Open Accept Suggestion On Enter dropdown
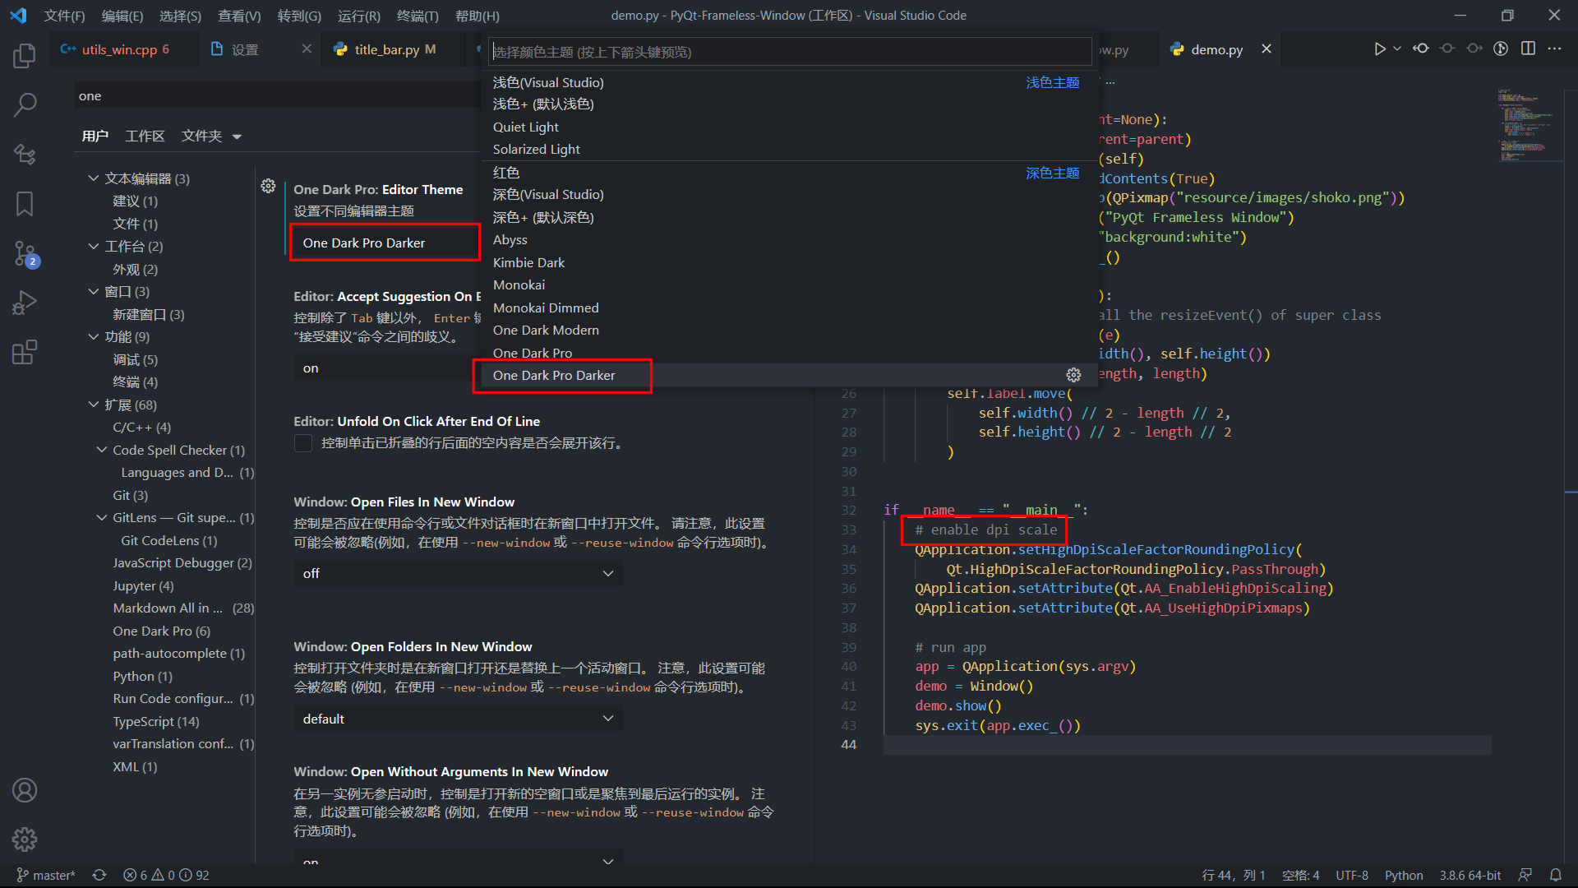 pyautogui.click(x=386, y=368)
